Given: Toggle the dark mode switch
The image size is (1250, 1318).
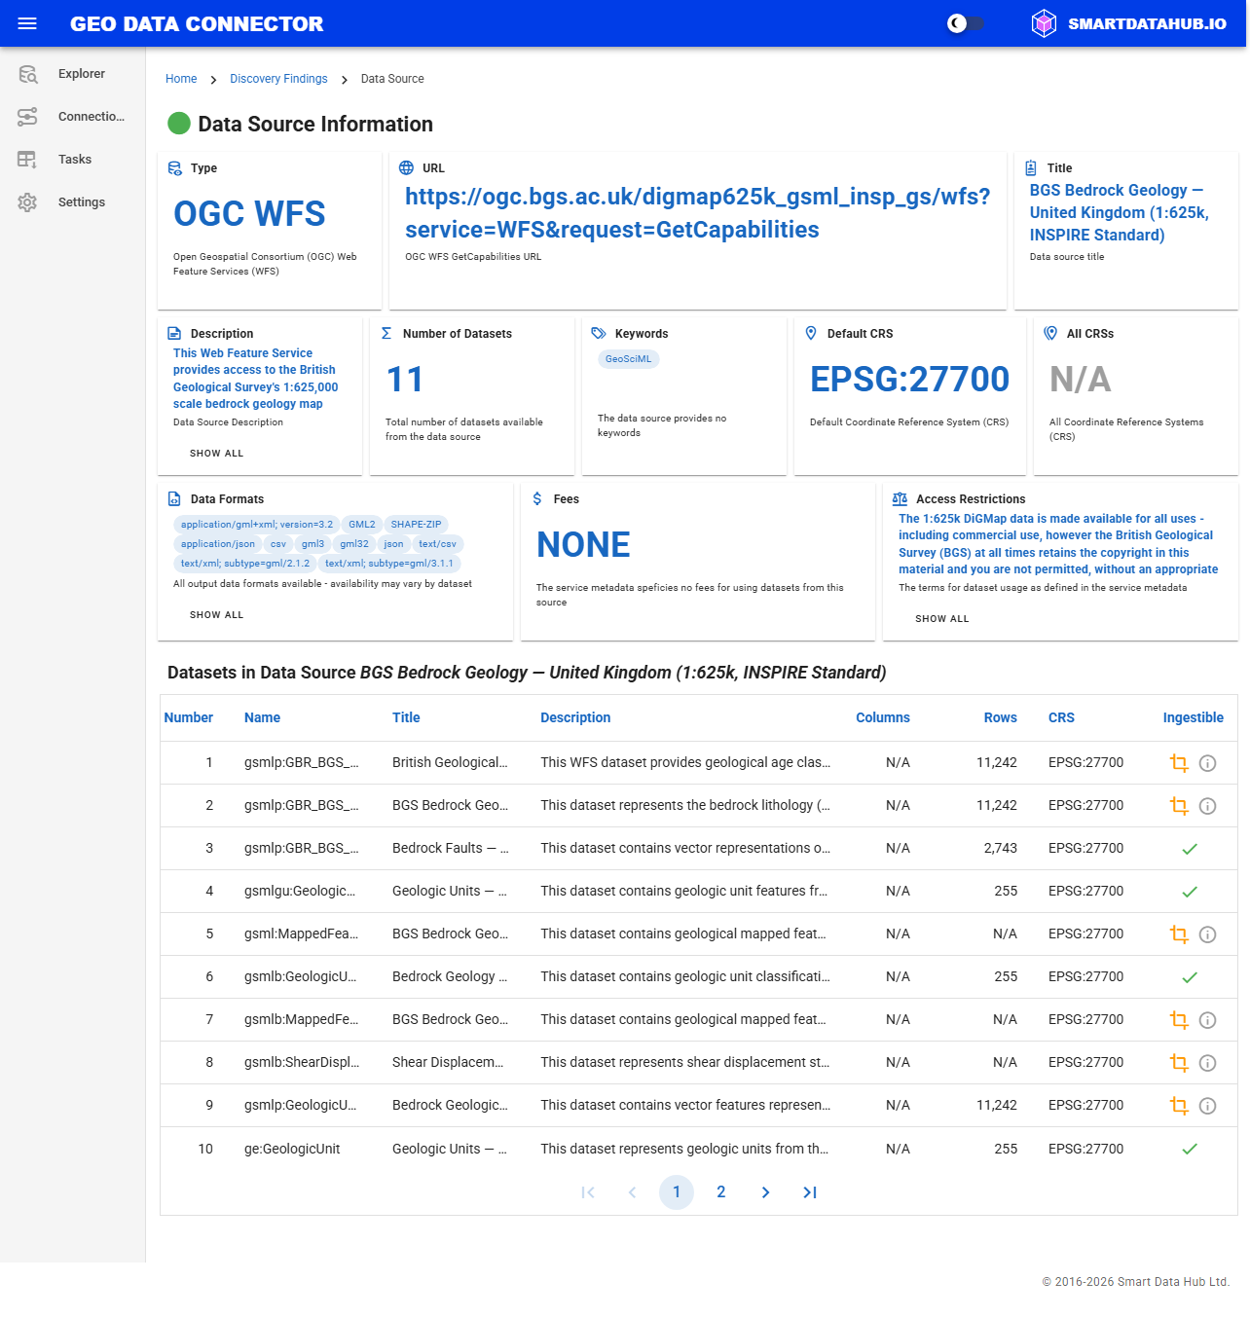Looking at the screenshot, I should point(966,23).
